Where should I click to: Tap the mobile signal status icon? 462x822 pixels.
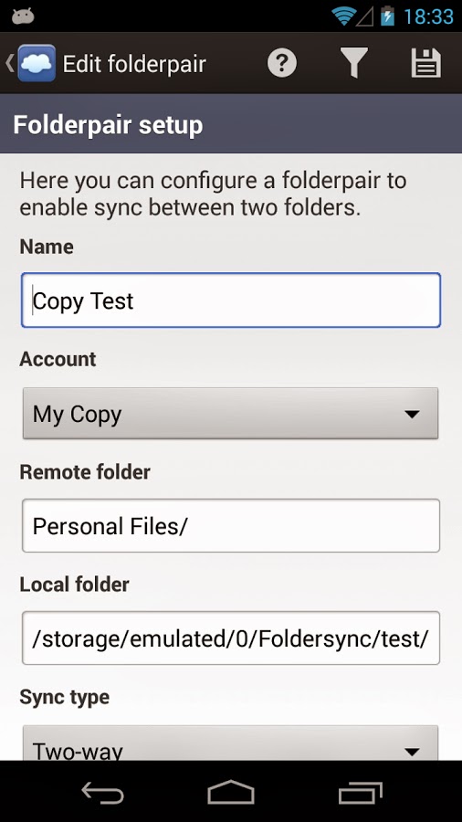365,16
